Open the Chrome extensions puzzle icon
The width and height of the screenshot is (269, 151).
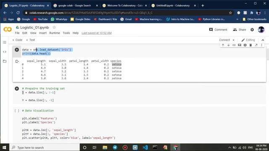pos(251,13)
